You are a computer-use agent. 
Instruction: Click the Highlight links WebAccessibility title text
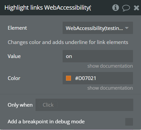click(48, 8)
